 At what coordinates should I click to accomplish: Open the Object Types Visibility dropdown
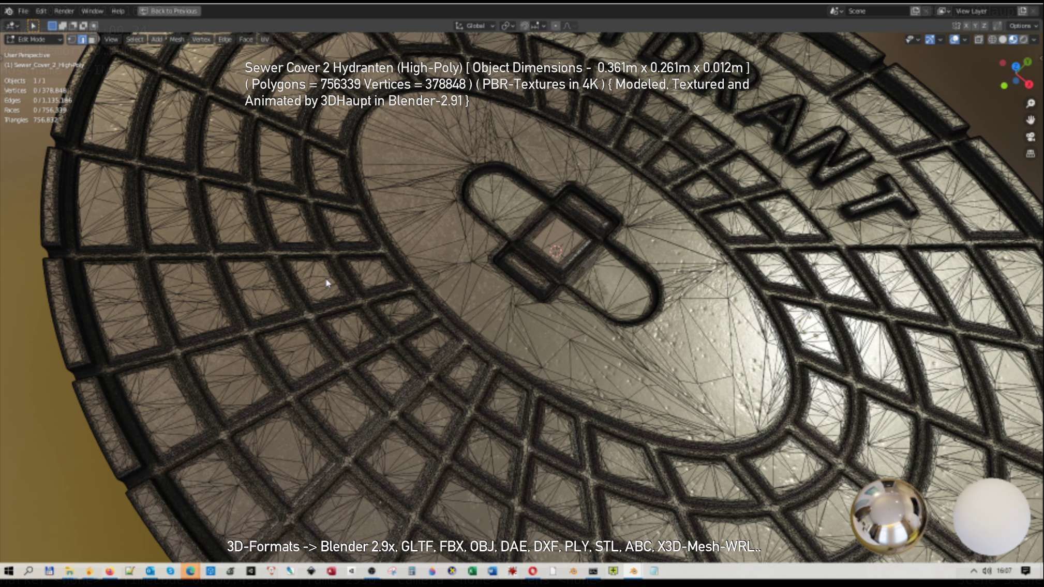(912, 39)
